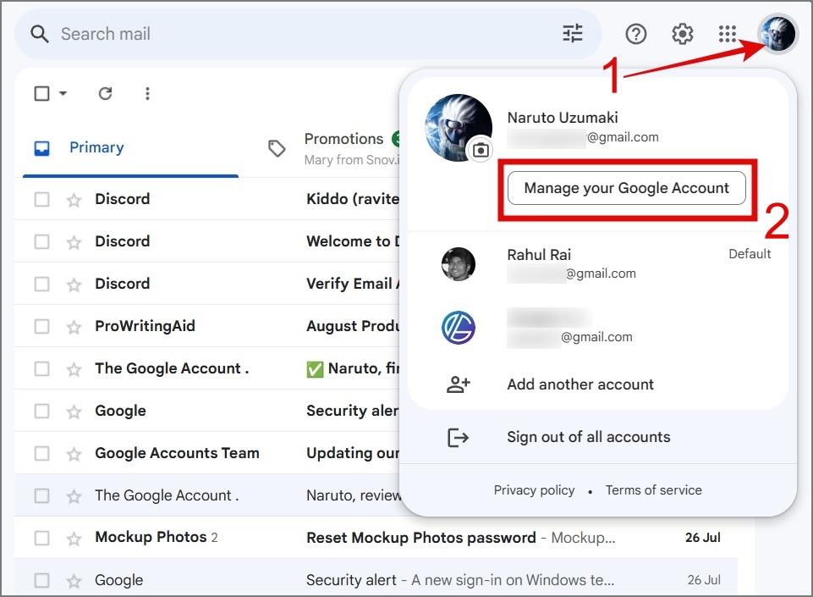Image resolution: width=813 pixels, height=597 pixels.
Task: Click Rahul Rai's account avatar
Action: coord(459,264)
